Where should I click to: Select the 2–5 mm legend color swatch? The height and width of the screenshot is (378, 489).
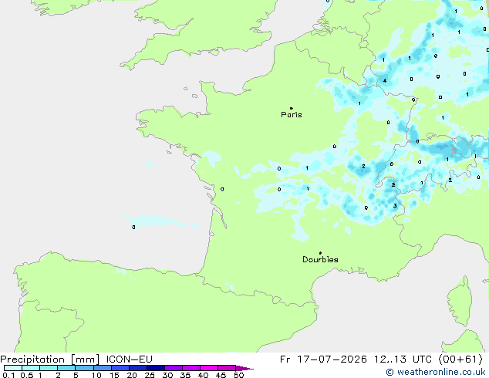click(x=66, y=368)
